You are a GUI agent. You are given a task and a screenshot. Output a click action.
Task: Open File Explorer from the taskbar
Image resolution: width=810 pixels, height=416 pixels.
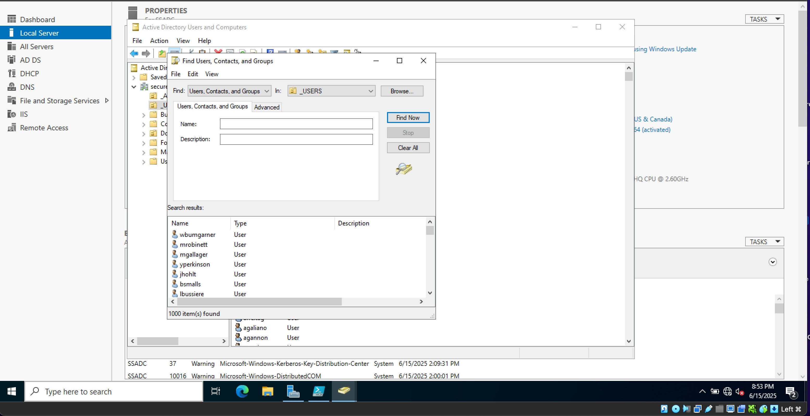click(x=268, y=391)
